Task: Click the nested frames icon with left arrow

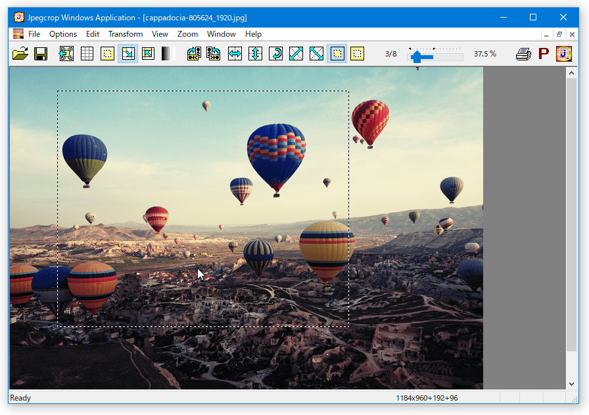Action: pyautogui.click(x=66, y=54)
